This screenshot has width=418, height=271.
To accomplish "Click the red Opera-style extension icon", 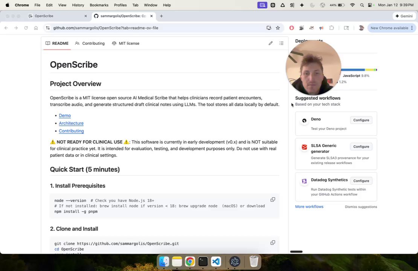I will (x=291, y=28).
